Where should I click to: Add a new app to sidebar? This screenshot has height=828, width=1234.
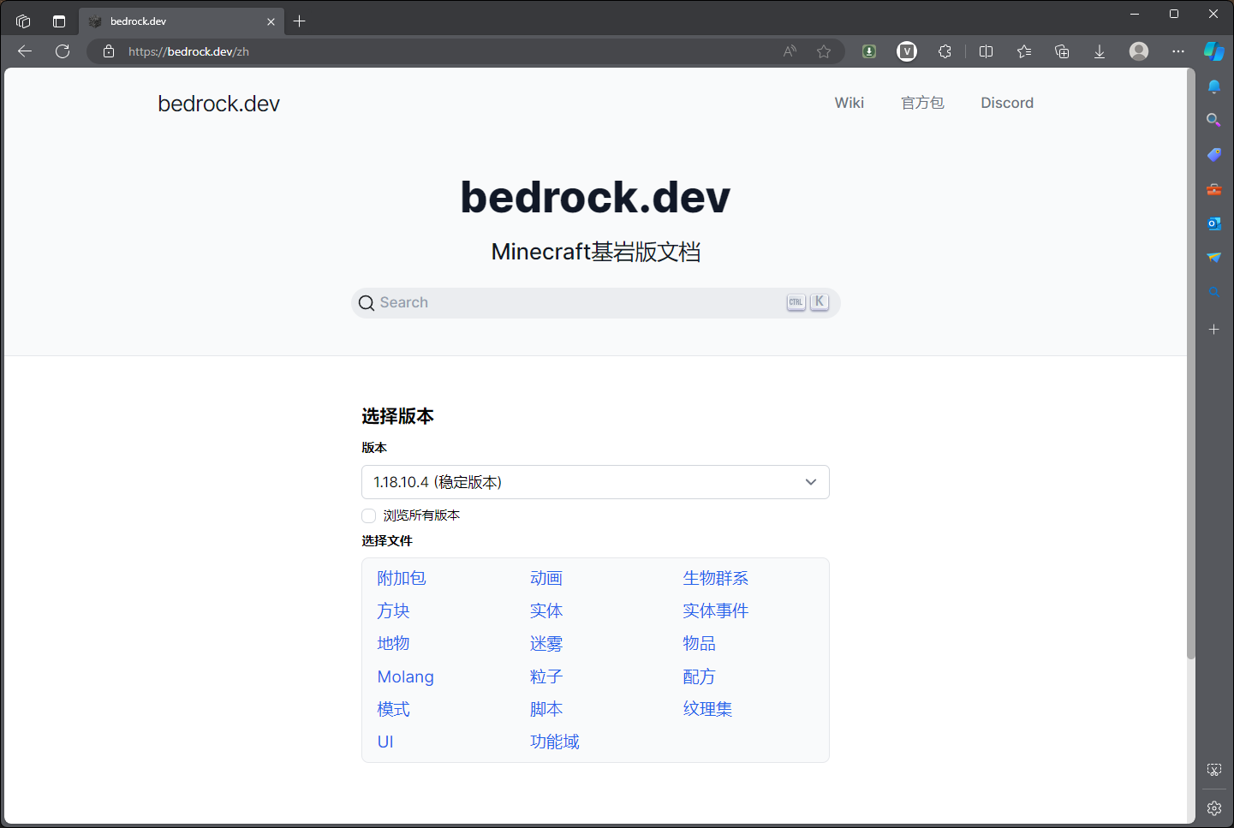1214,329
